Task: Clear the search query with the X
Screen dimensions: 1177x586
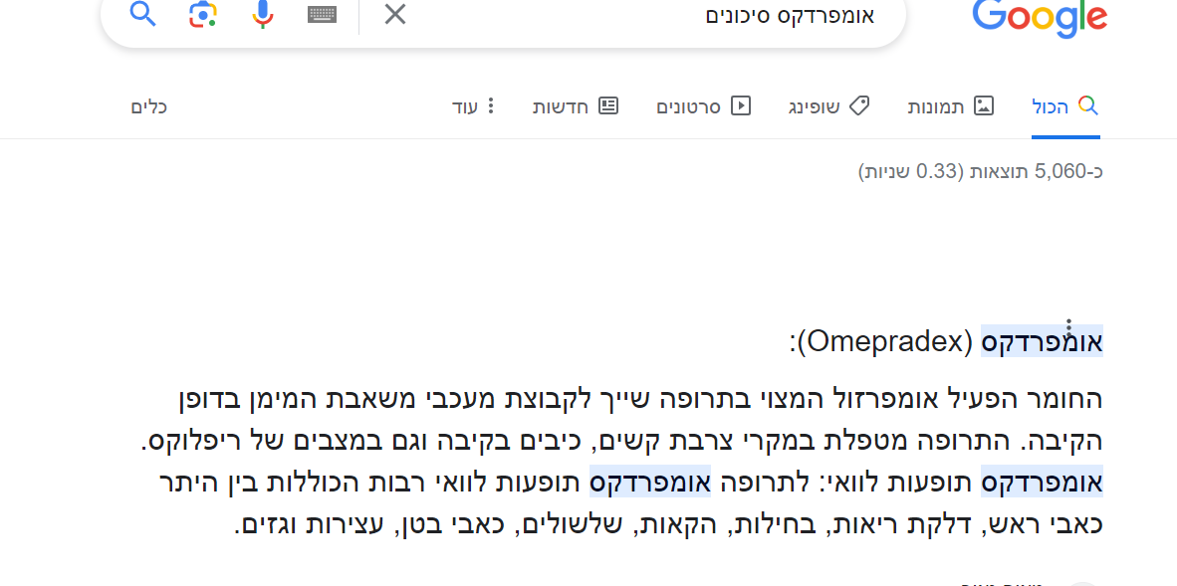Action: click(395, 15)
